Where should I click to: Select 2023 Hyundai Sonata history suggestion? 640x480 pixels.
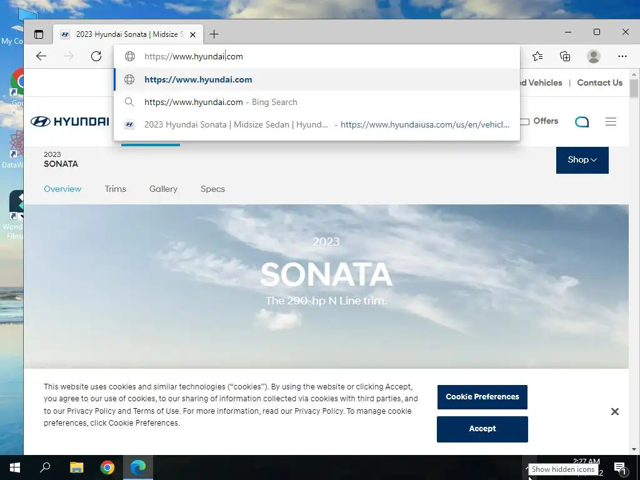317,124
